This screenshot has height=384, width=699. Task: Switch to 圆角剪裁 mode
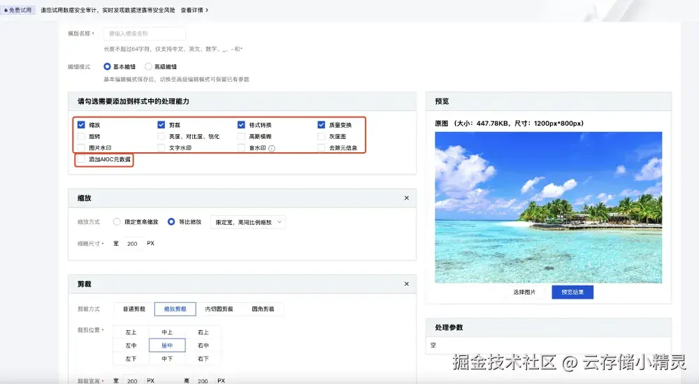[x=263, y=309]
